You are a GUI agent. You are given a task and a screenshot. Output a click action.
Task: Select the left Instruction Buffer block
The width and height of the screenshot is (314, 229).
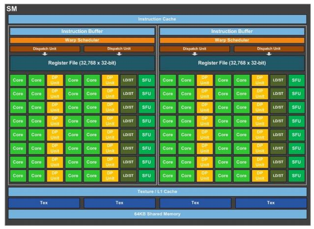pyautogui.click(x=82, y=31)
